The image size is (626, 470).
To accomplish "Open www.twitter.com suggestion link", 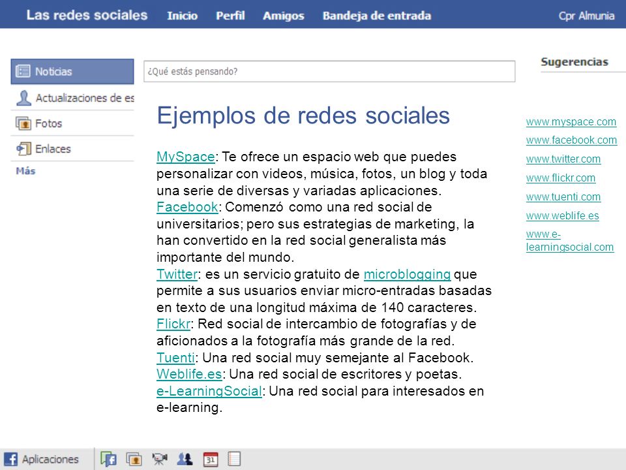I will pos(563,159).
